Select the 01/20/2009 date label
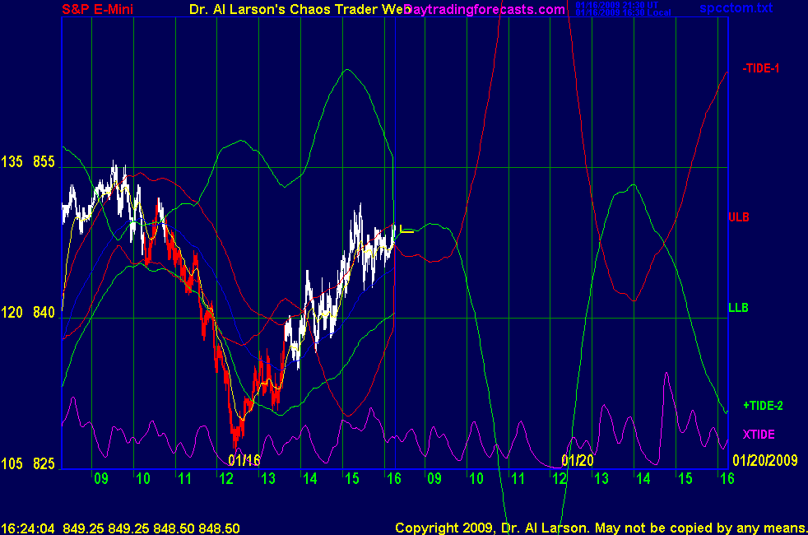The height and width of the screenshot is (535, 808). [x=765, y=460]
